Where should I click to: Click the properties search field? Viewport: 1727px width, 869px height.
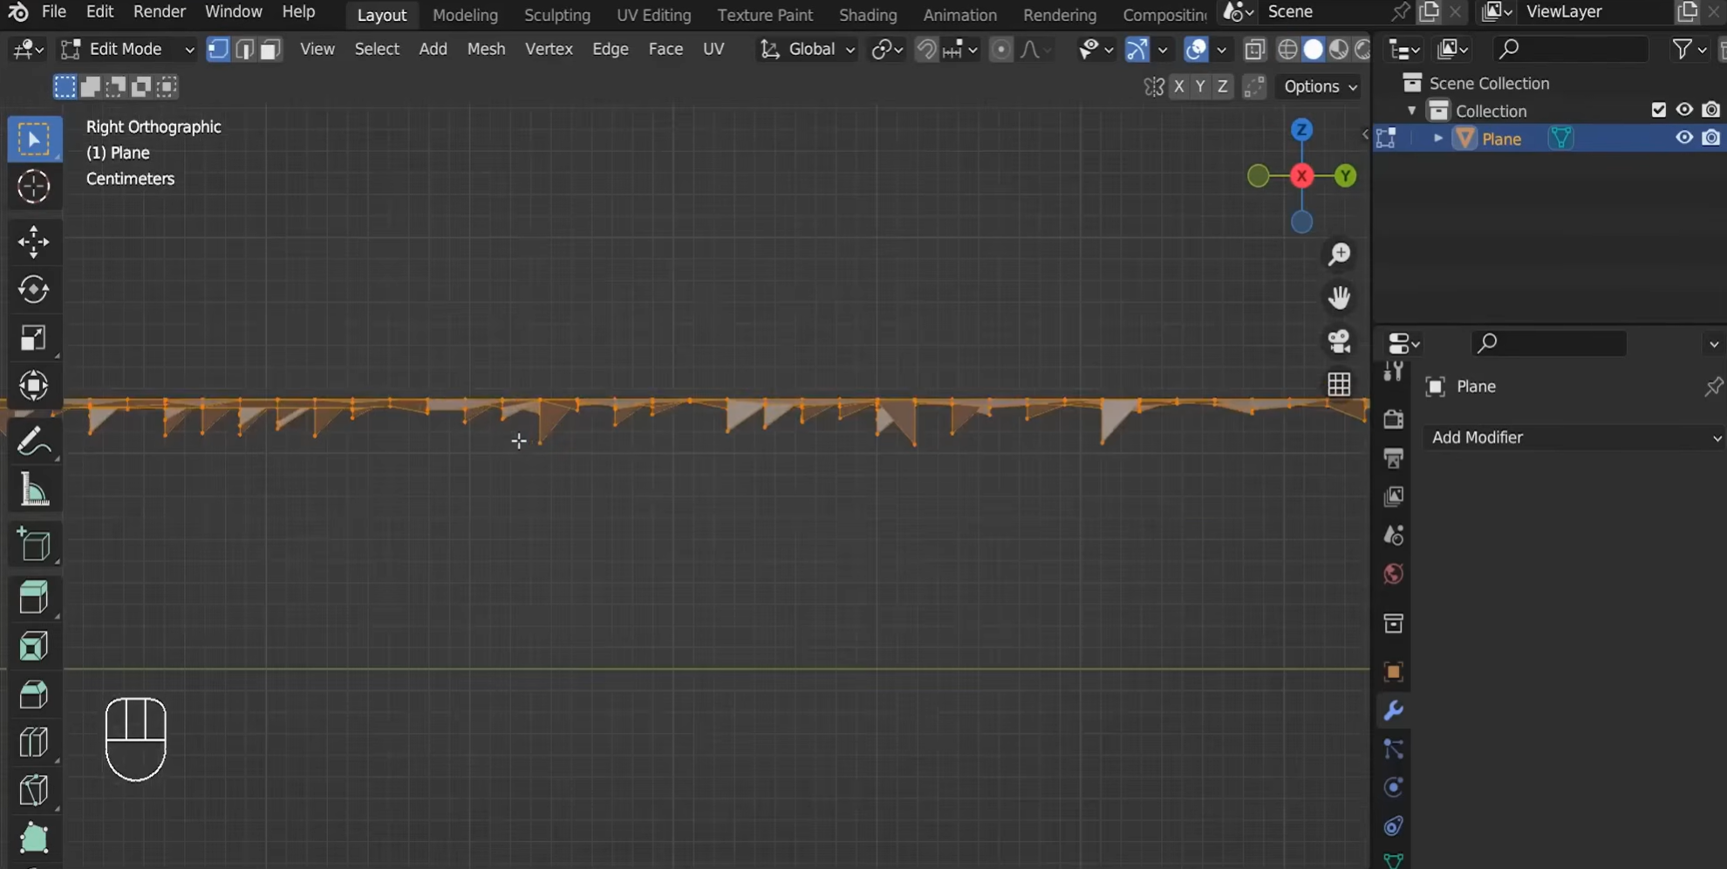point(1548,343)
